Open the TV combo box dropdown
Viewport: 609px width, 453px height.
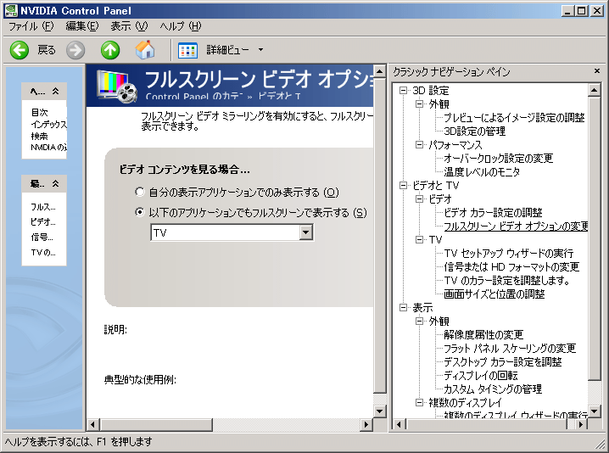tap(306, 233)
